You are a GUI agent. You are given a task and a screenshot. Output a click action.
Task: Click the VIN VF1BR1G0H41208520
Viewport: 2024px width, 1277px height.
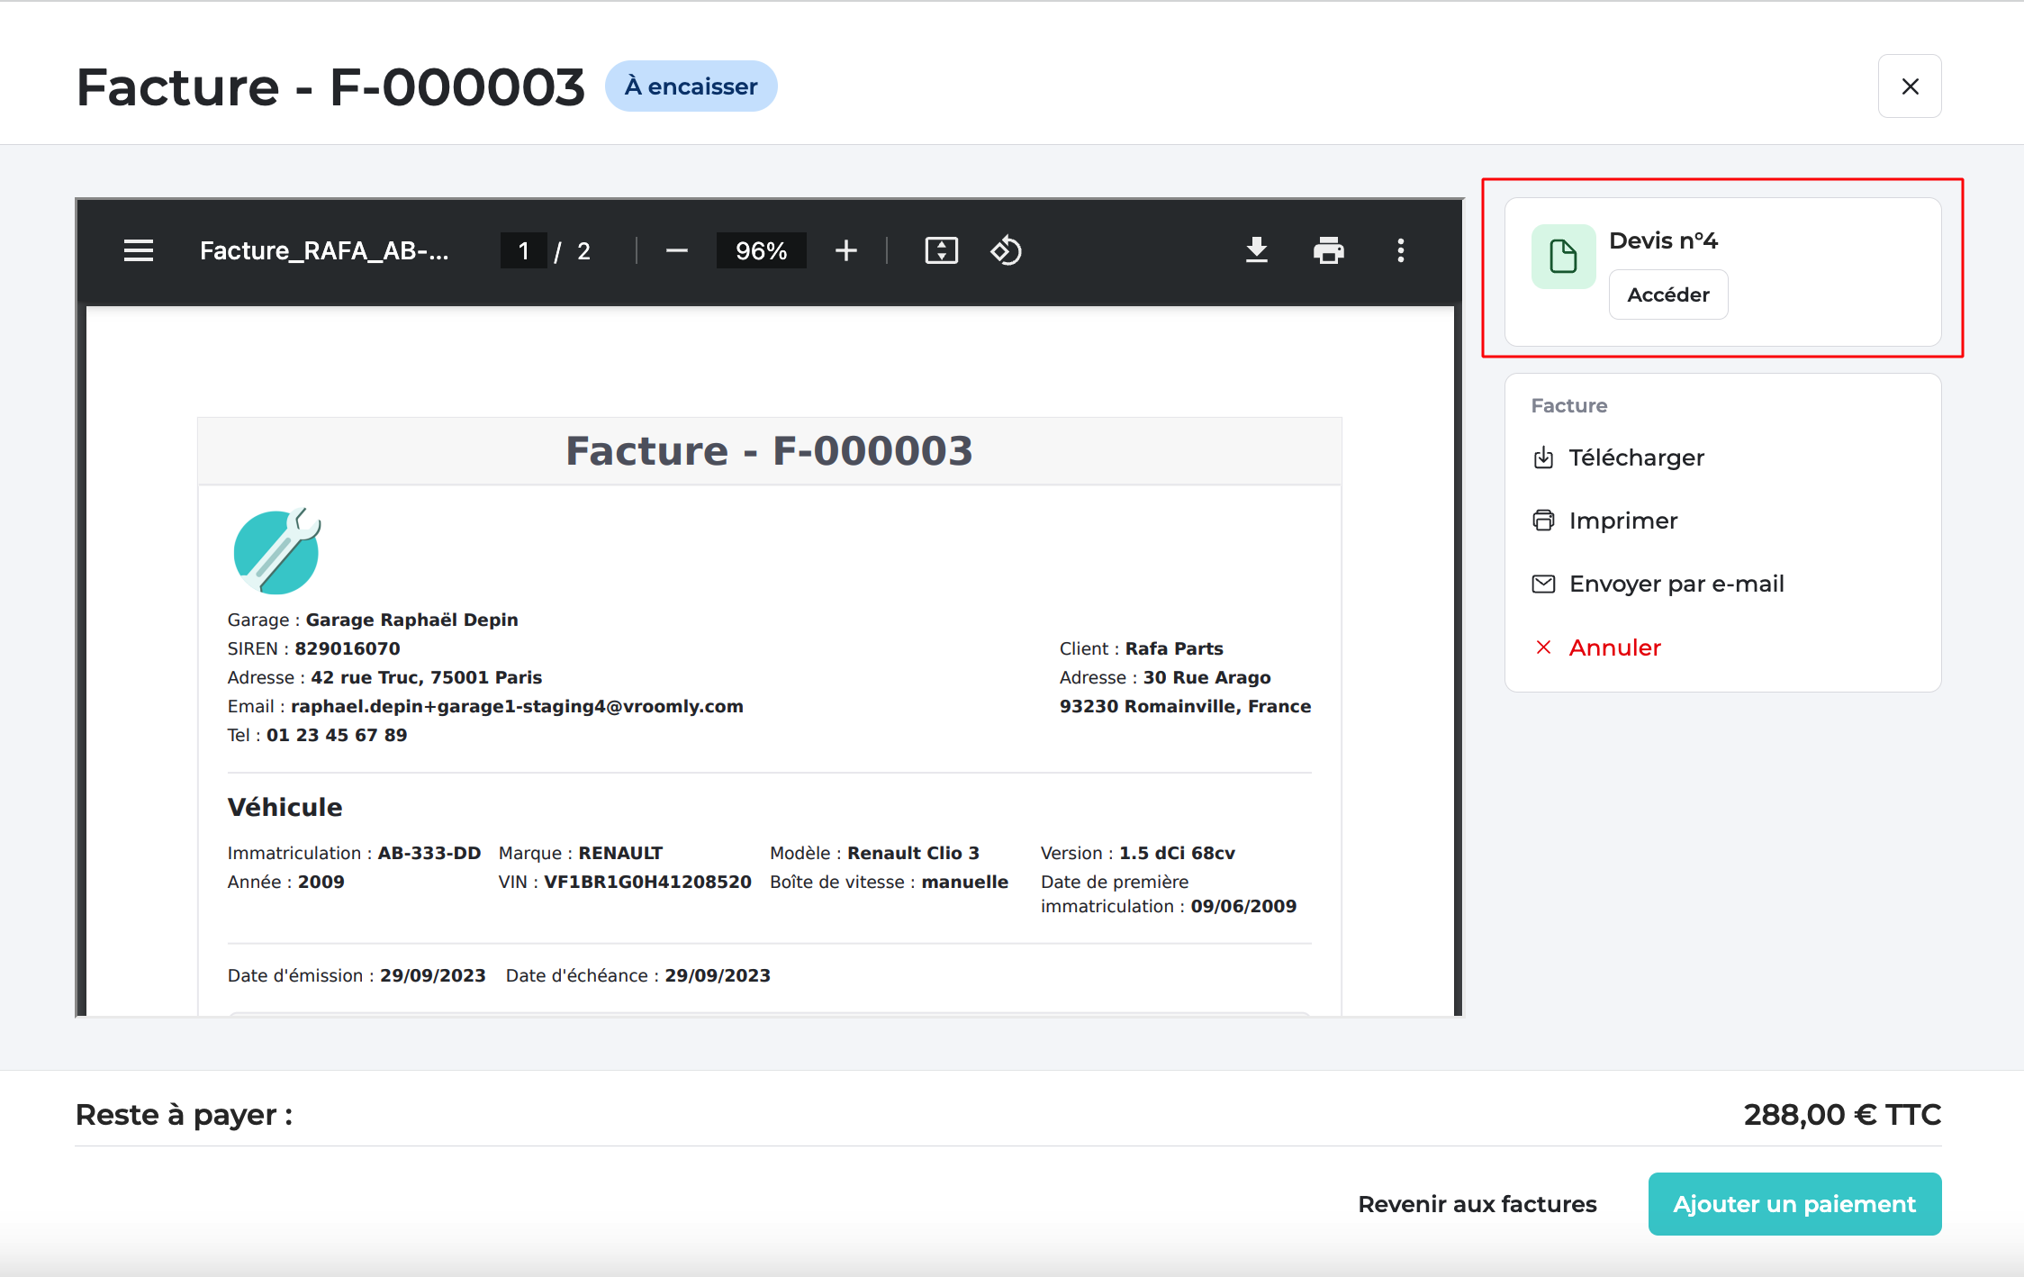[647, 882]
